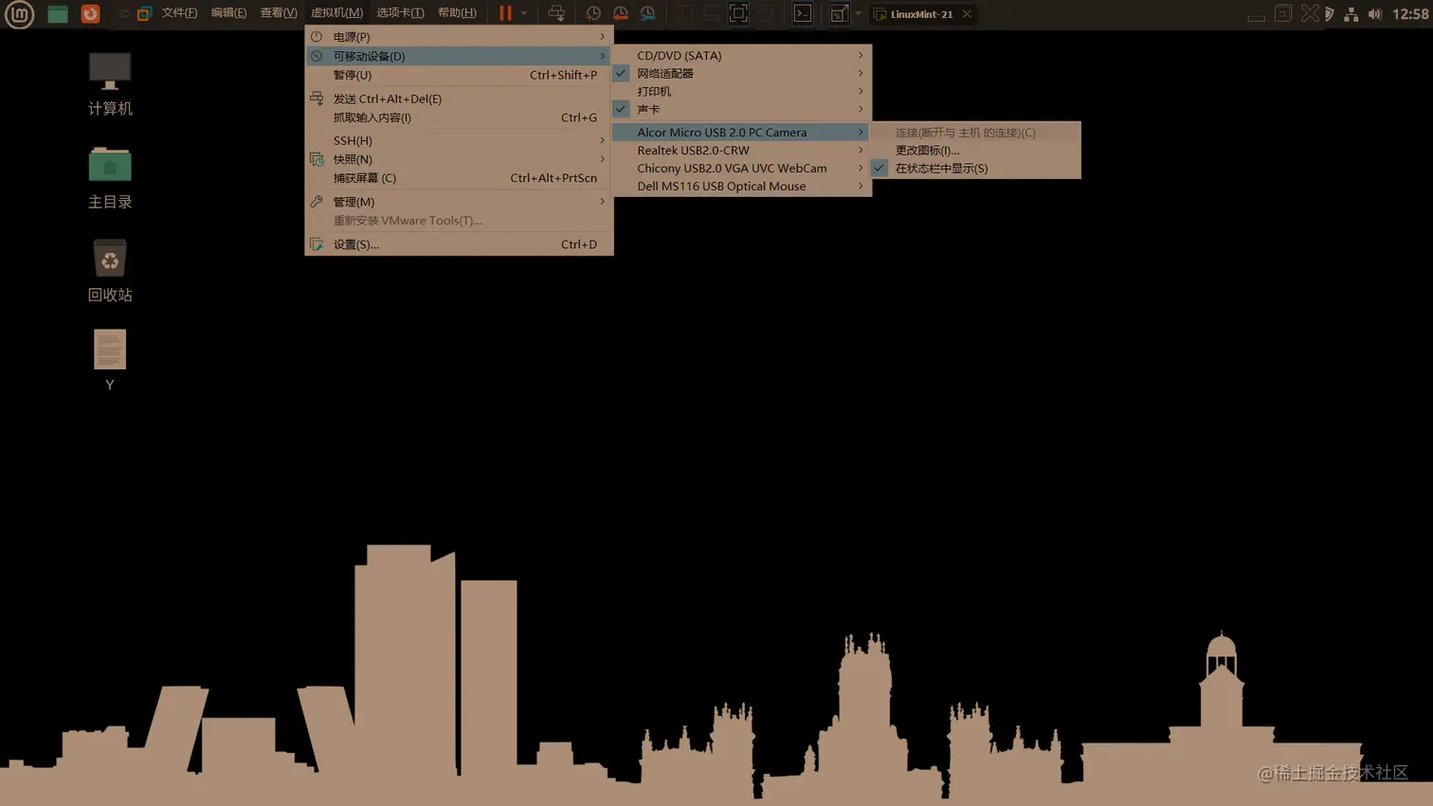The width and height of the screenshot is (1433, 806).
Task: Click the network adapter status icon
Action: tap(1351, 13)
